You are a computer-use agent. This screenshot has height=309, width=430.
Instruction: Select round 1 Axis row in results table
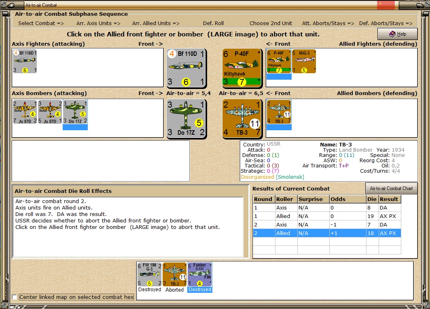pos(327,207)
